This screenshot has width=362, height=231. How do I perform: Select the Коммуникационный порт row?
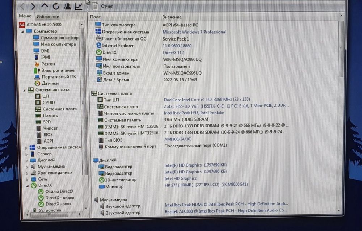coord(162,146)
